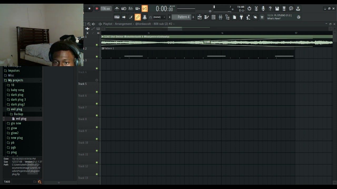This screenshot has height=189, width=337.
Task: Click the browser search magnifier icon near TAGS
Action: point(39,182)
